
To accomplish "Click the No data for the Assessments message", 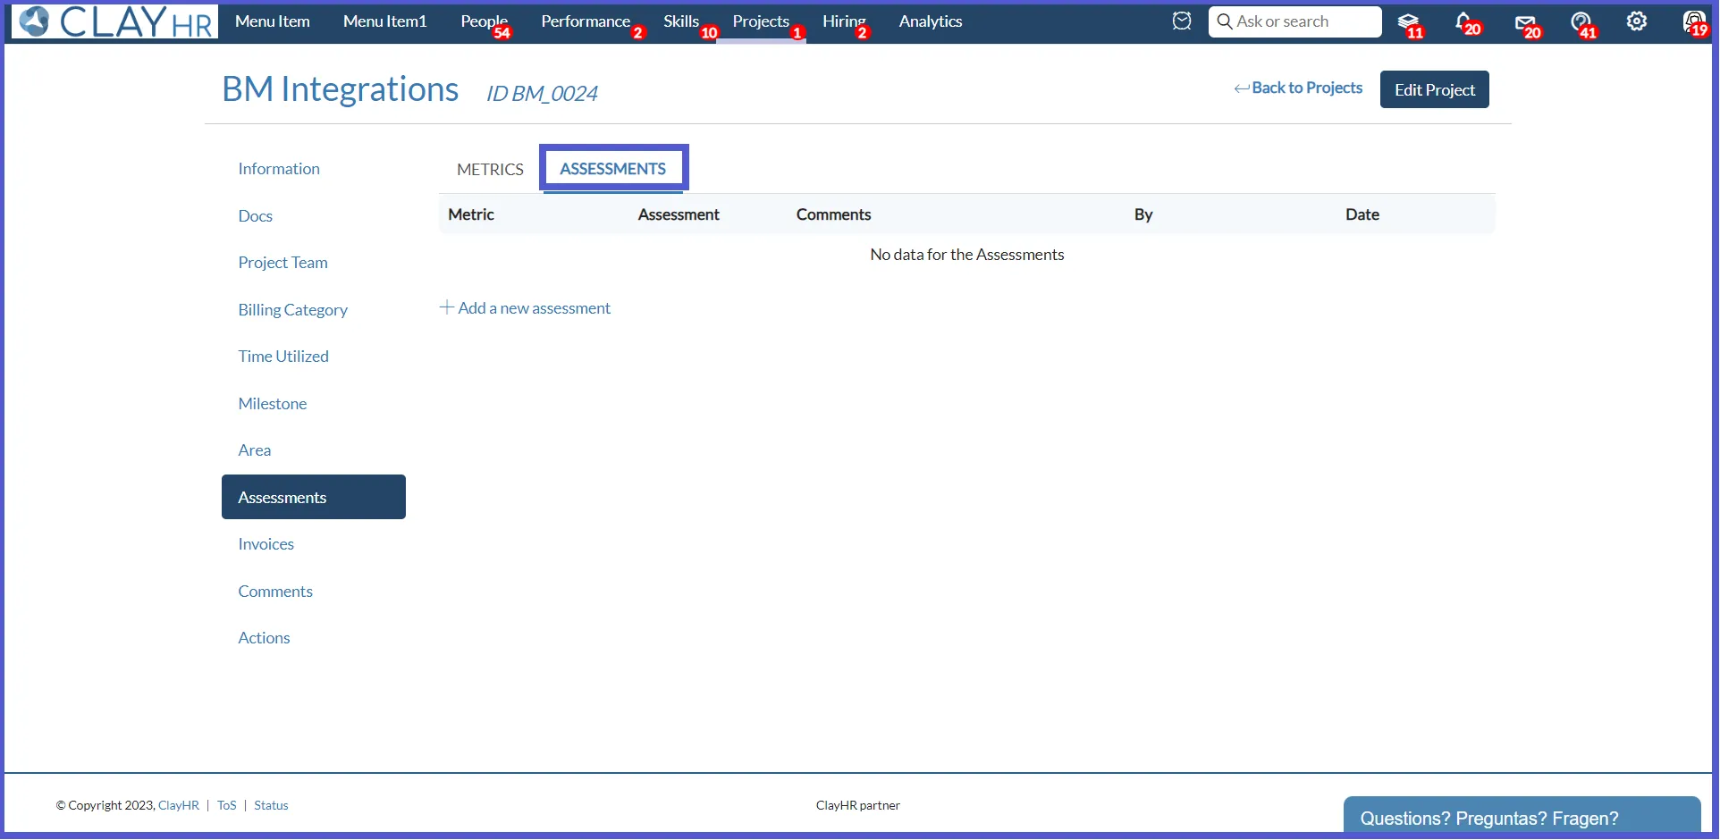I will [967, 255].
